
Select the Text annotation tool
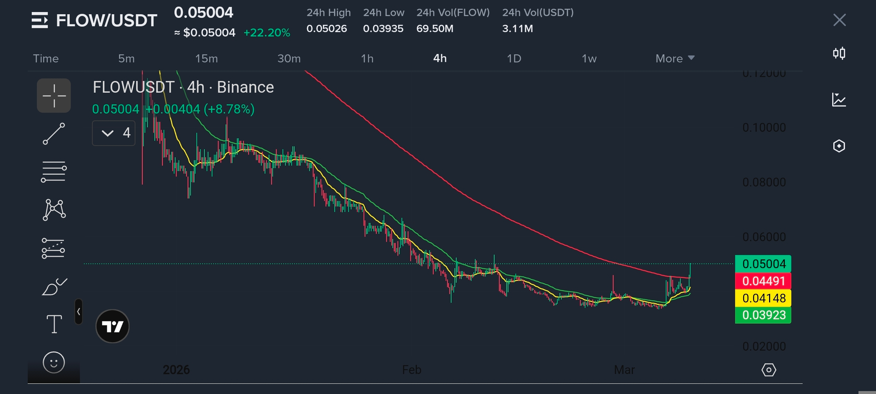click(54, 324)
